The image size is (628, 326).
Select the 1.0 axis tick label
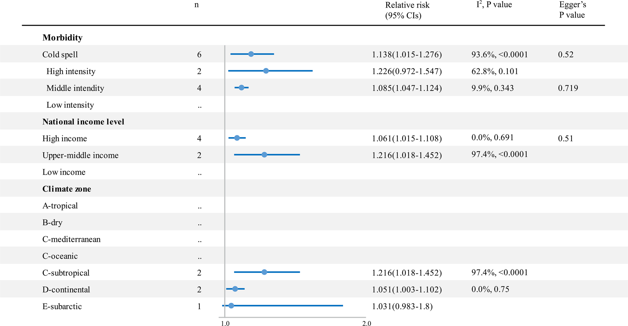[225, 323]
